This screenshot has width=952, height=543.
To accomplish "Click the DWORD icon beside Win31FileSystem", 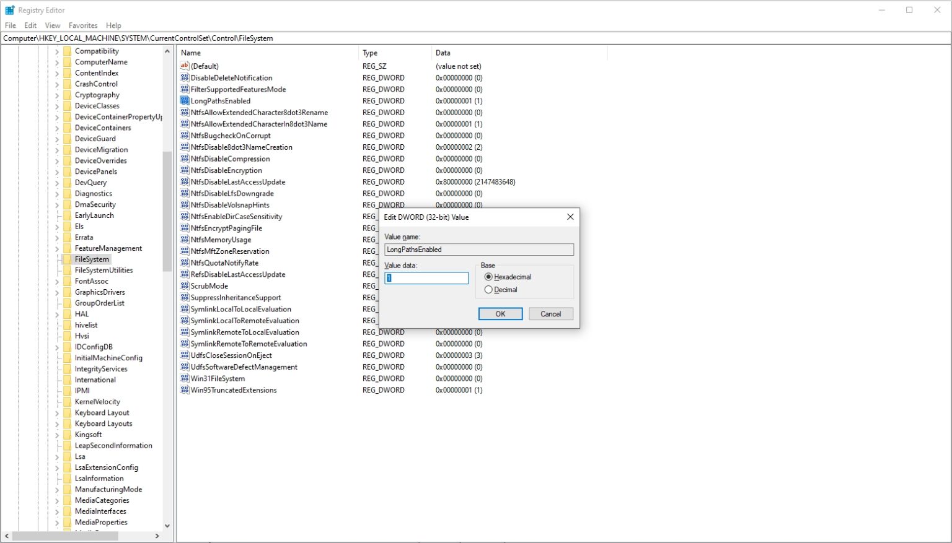I will [184, 378].
